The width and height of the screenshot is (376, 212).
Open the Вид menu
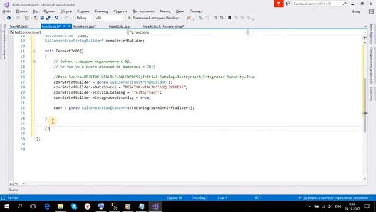point(35,11)
